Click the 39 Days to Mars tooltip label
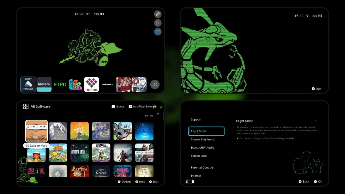Image resolution: width=345 pixels, height=194 pixels. (x=36, y=146)
